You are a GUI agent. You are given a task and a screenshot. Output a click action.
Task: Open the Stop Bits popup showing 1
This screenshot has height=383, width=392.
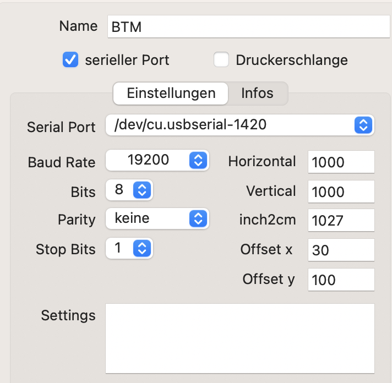point(129,248)
